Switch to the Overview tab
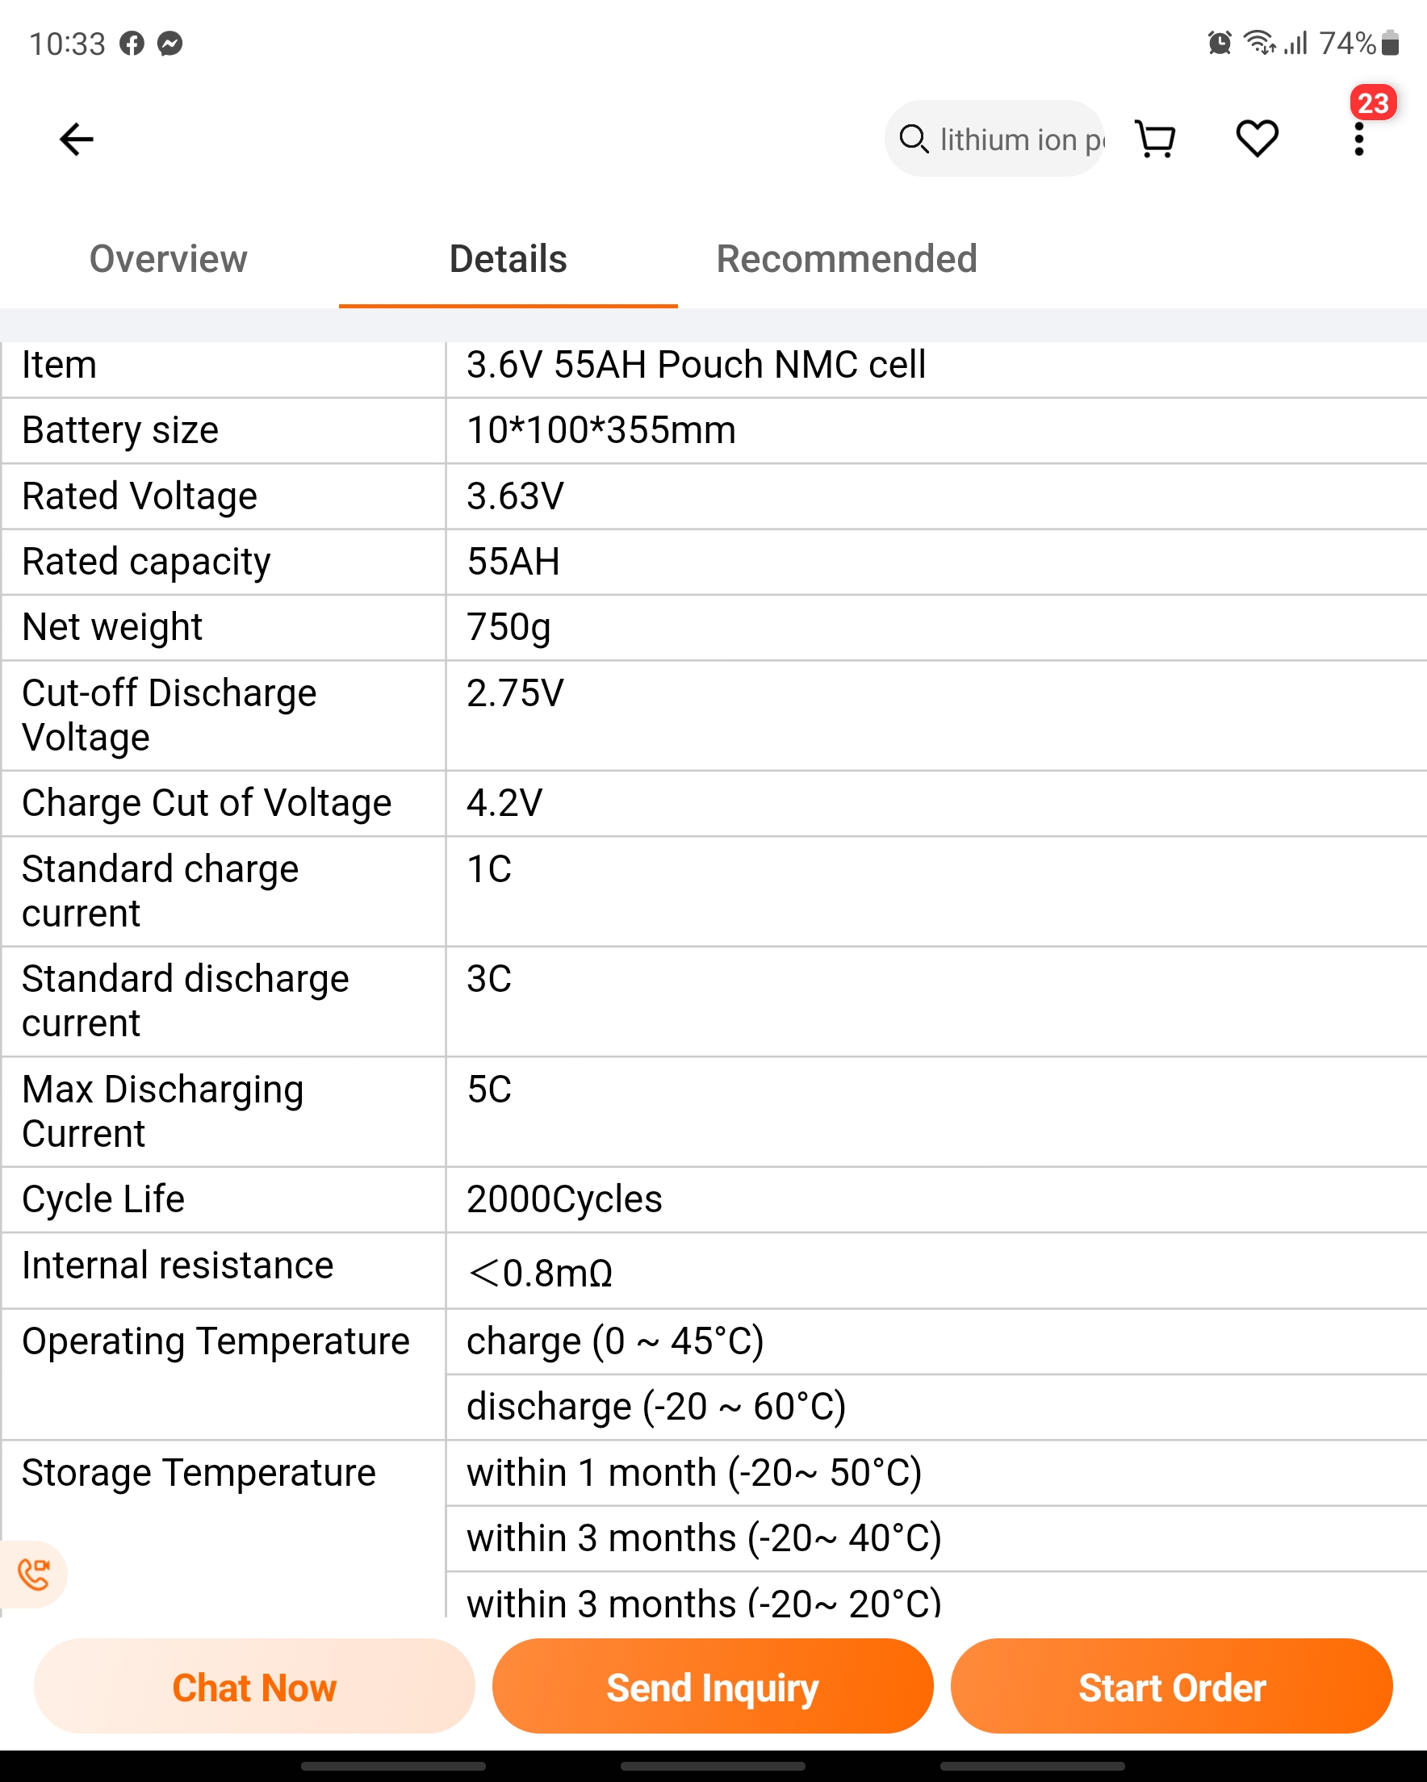Viewport: 1427px width, 1782px height. pos(169,259)
